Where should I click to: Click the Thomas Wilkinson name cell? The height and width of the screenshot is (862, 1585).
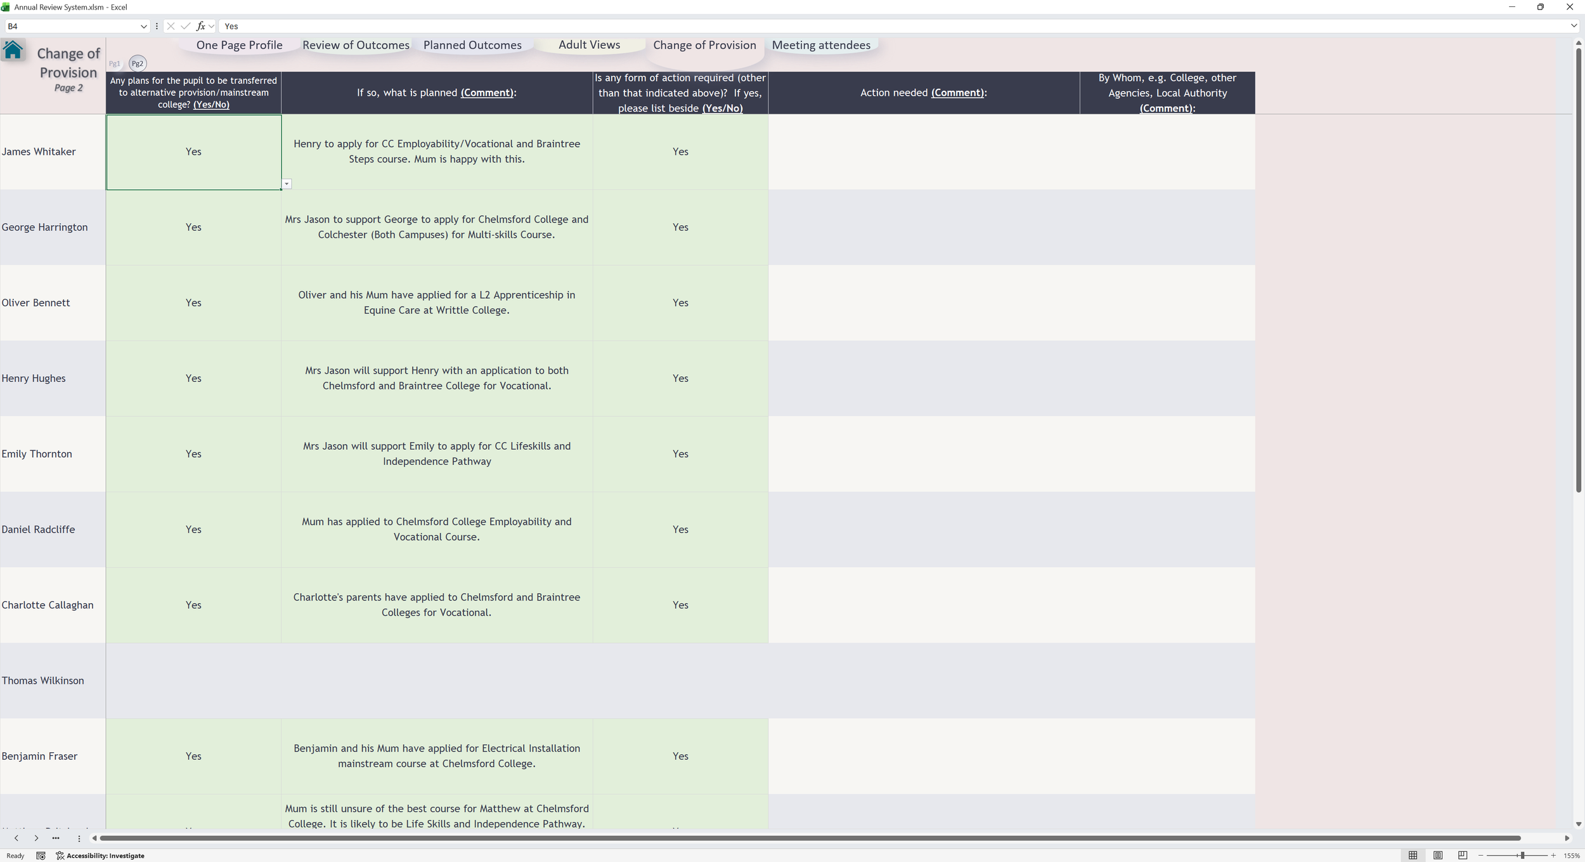pos(53,681)
